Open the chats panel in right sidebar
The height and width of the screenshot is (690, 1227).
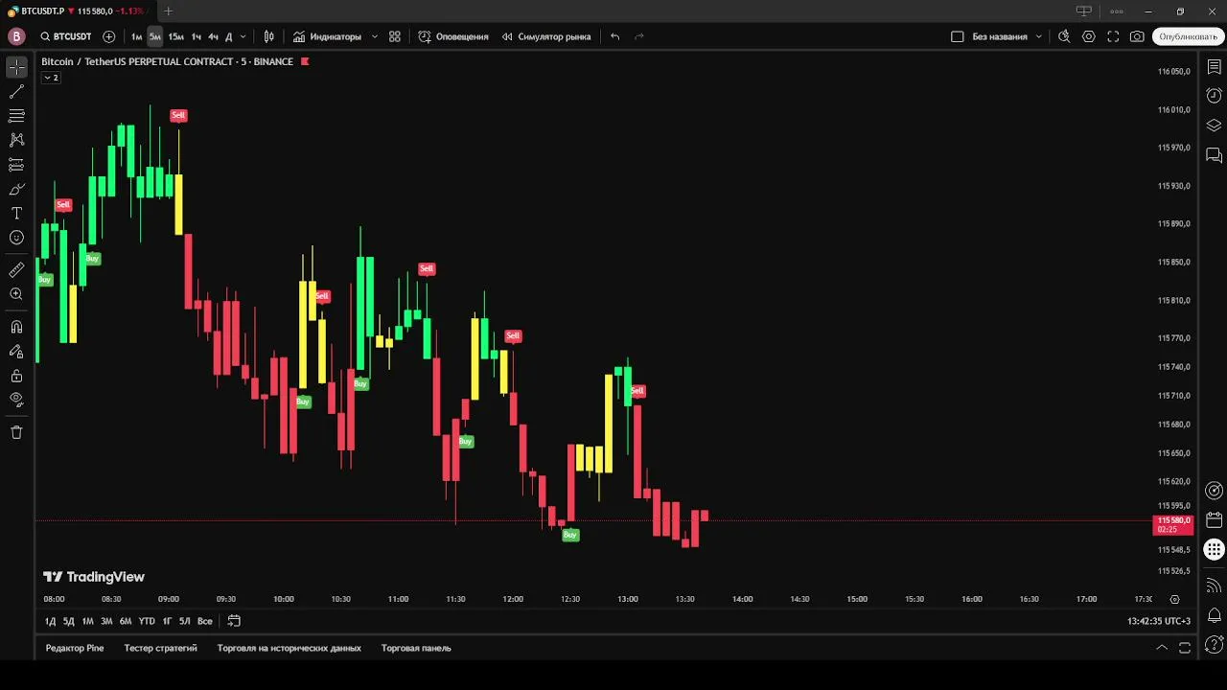[x=1214, y=155]
